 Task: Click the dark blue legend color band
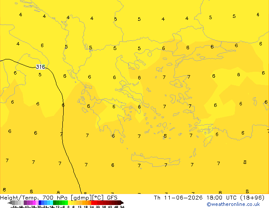[x=40, y=202]
